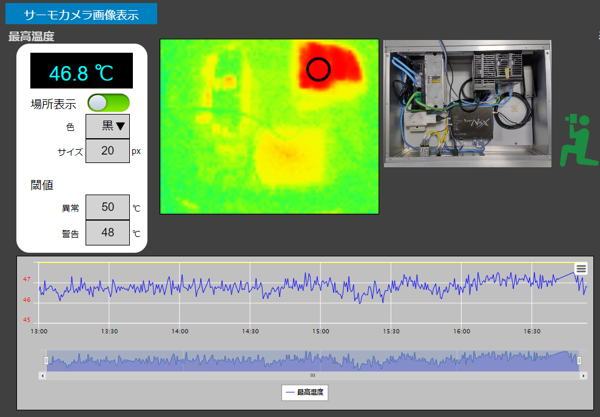Open the 色 color dropdown showing 黒
This screenshot has height=417, width=600.
click(x=108, y=126)
